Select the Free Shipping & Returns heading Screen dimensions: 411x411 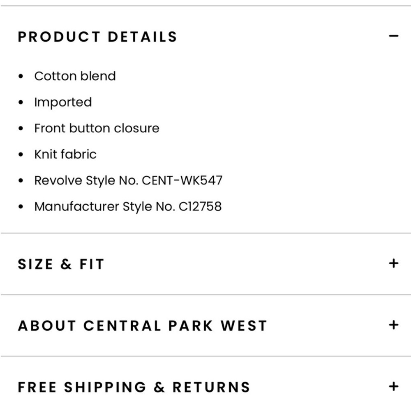coord(134,387)
